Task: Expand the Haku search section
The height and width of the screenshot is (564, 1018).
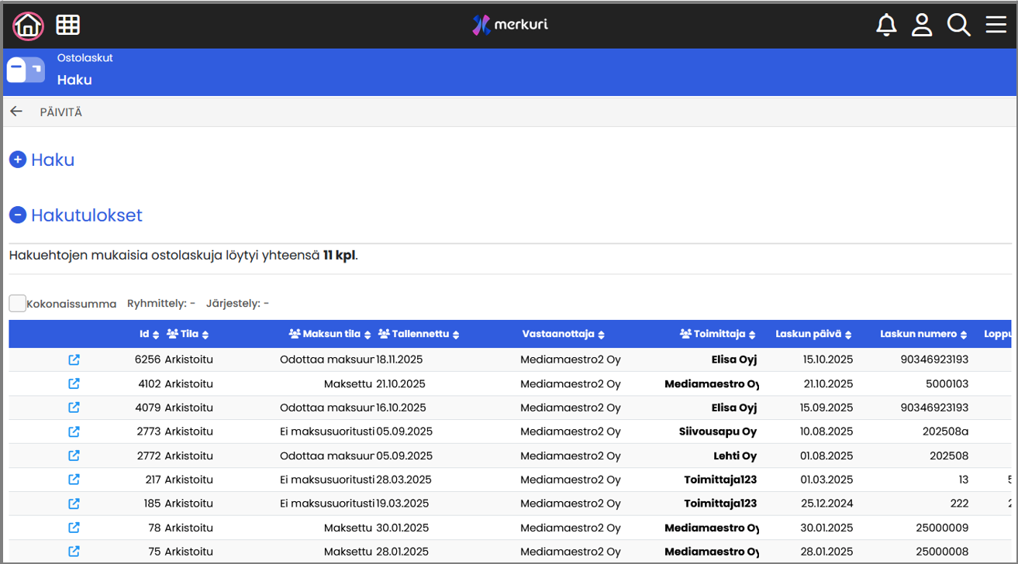Action: tap(18, 160)
